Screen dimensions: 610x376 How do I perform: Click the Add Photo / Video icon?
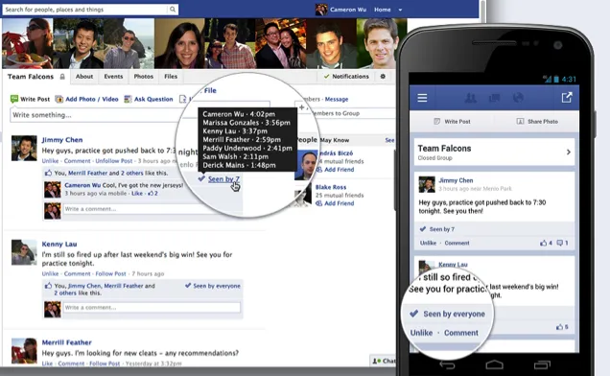tap(59, 99)
